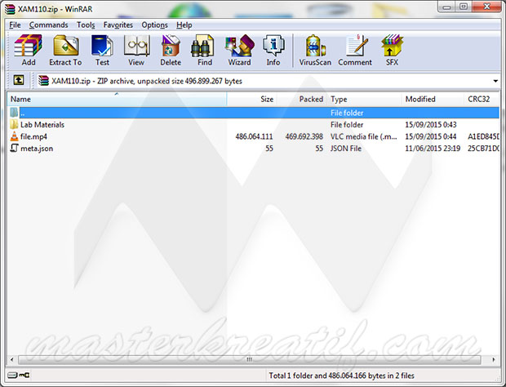
Task: Go up one level with arrow icon
Action: click(x=19, y=80)
